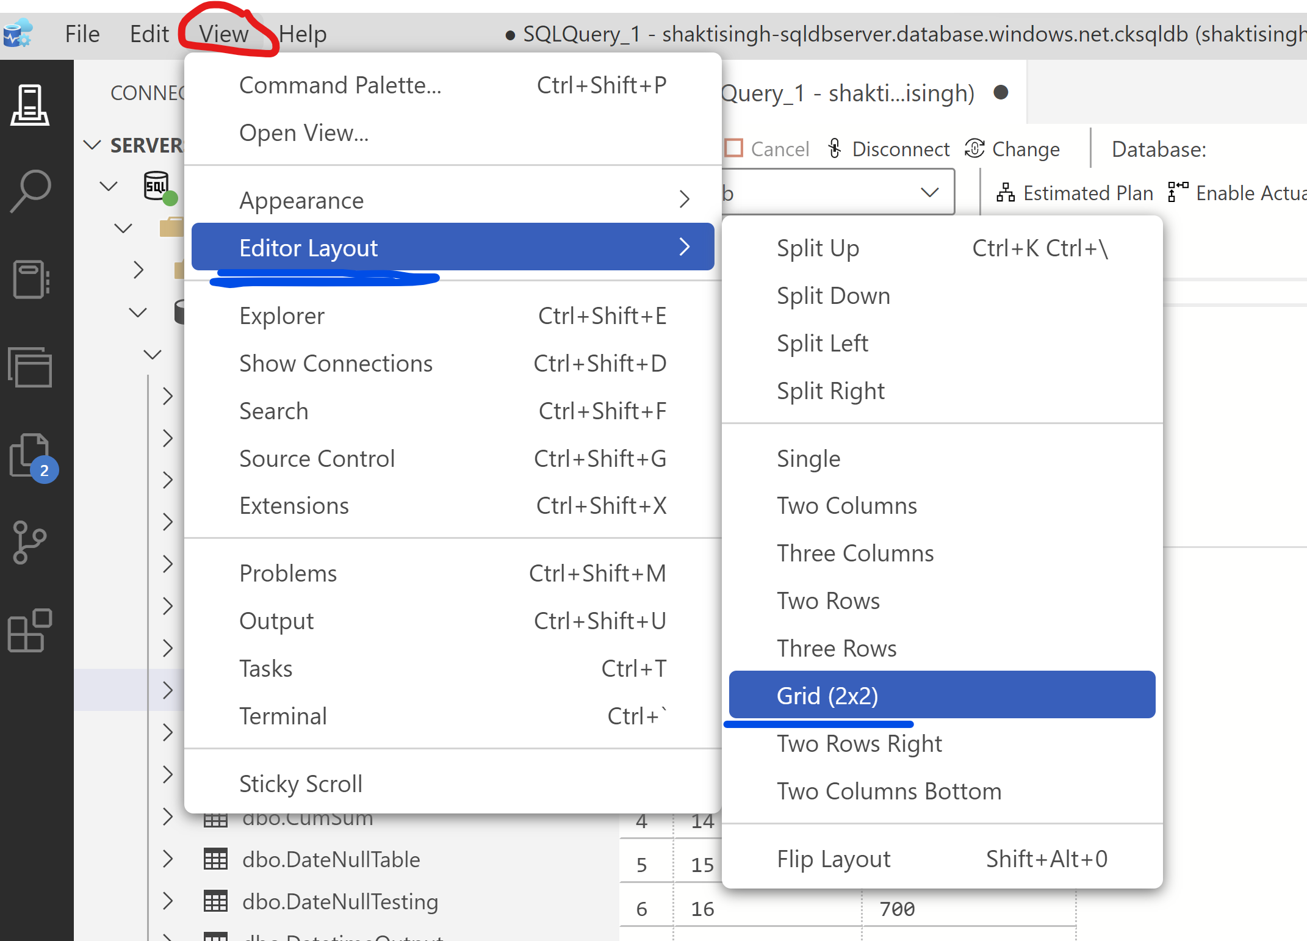Viewport: 1307px width, 941px height.
Task: Open the Source Control branch icon
Action: coord(29,542)
